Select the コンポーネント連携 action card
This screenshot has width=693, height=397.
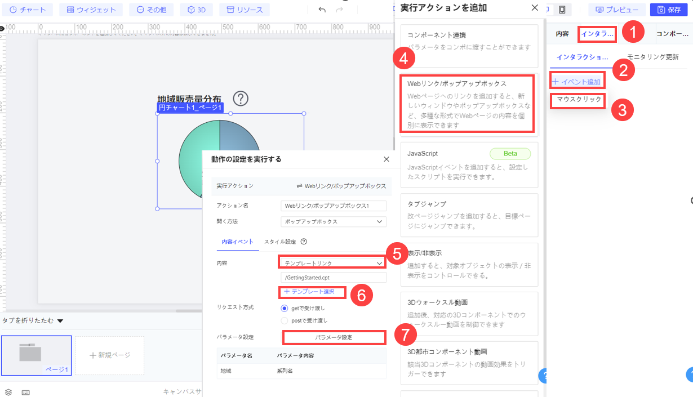tap(469, 46)
